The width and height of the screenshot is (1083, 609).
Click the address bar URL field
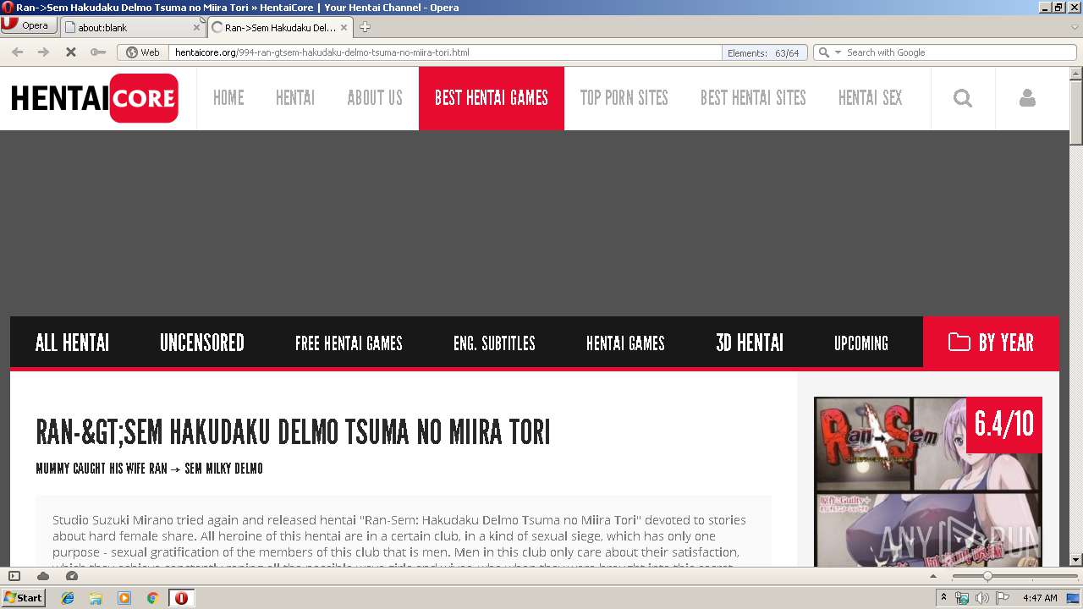click(445, 52)
